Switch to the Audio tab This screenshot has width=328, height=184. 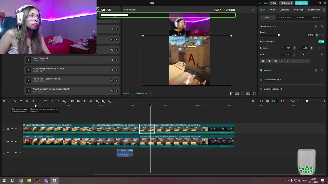coord(273,10)
